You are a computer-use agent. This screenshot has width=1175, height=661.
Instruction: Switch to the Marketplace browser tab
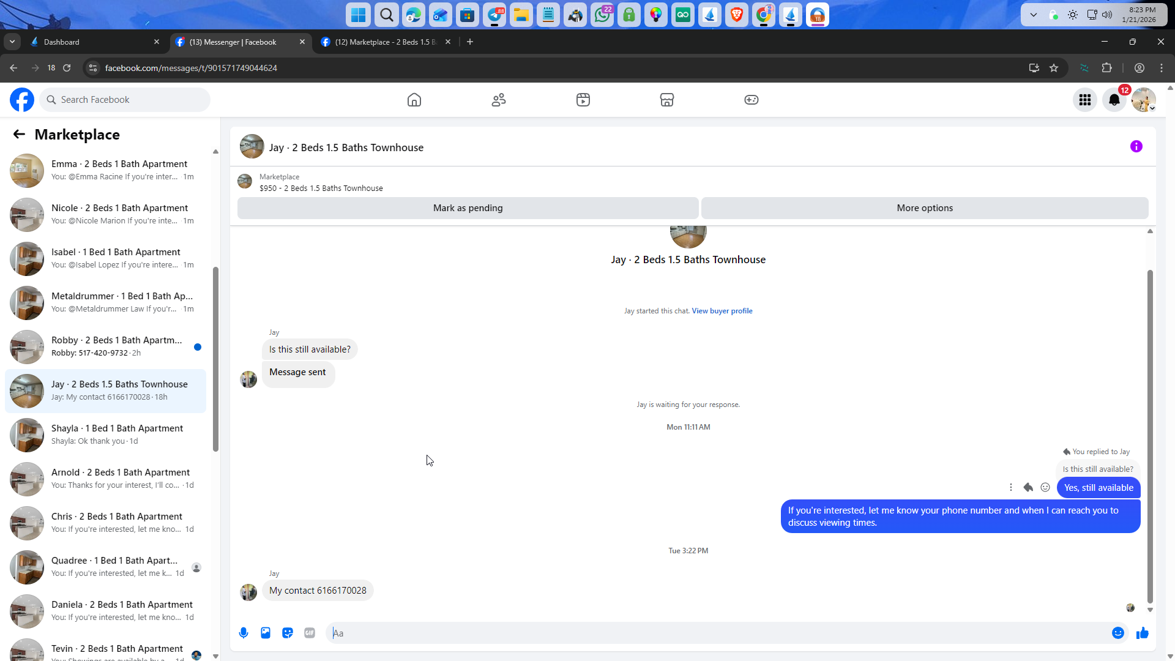point(386,42)
